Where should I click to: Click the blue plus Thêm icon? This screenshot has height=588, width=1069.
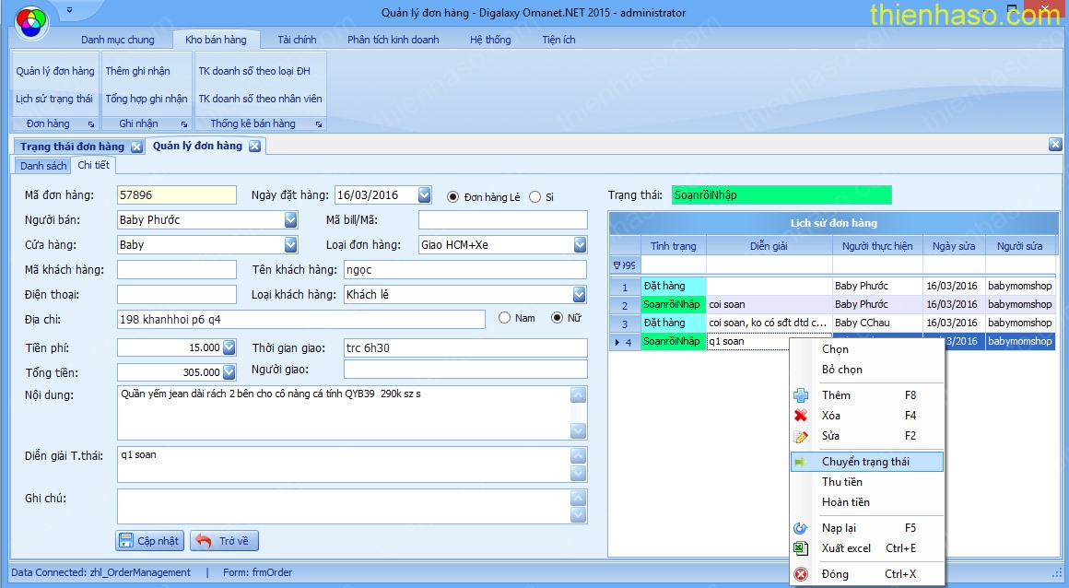tap(801, 395)
